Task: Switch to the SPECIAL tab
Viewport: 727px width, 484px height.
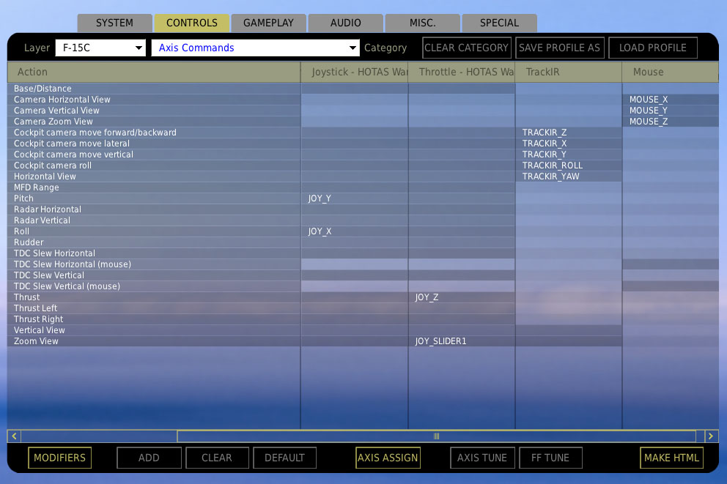Action: [x=499, y=23]
